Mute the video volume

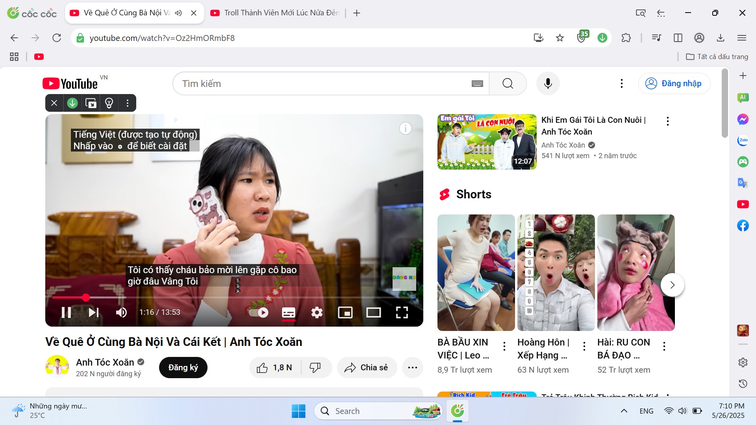[x=121, y=312]
